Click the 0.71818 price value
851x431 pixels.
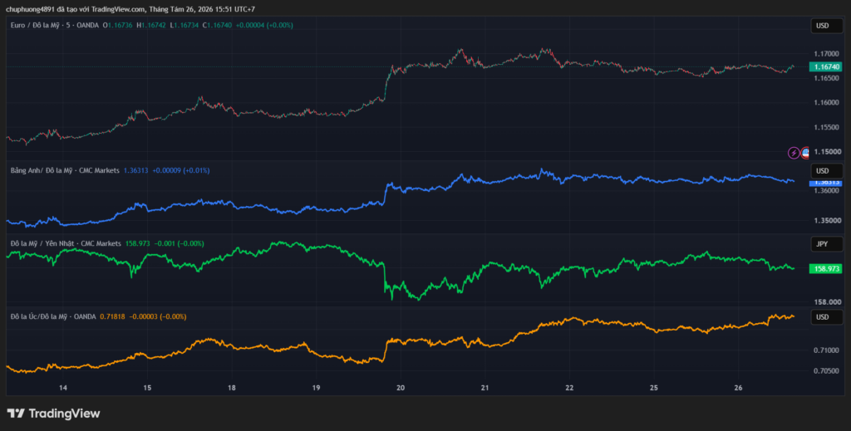tap(113, 316)
